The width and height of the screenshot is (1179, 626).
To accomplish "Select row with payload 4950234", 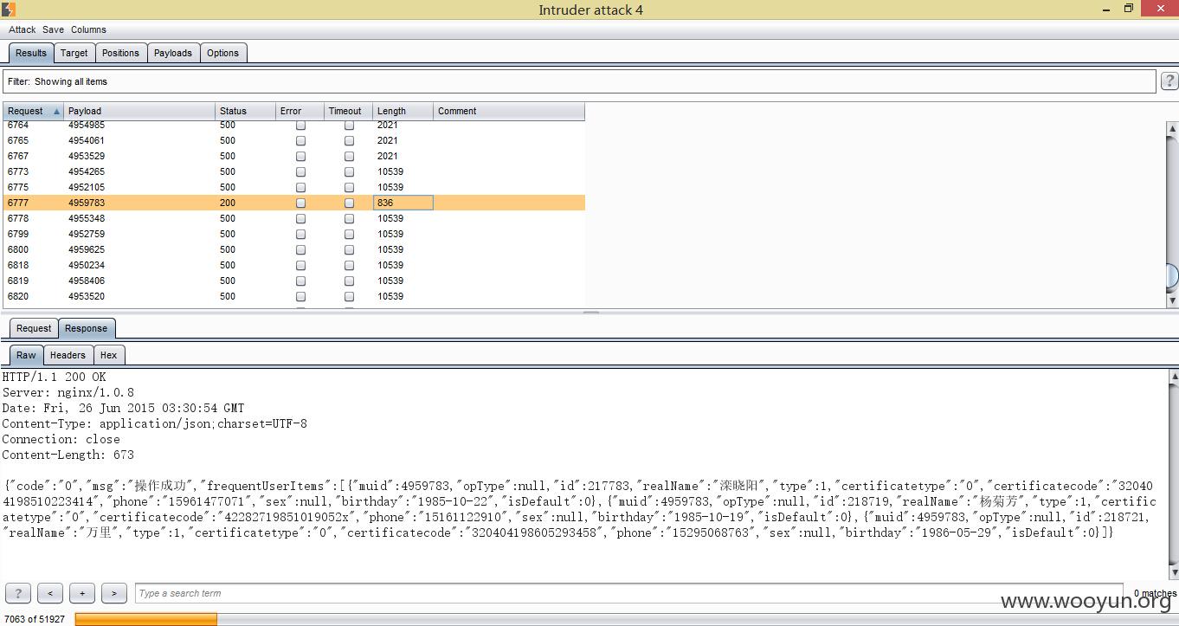I will [x=293, y=265].
